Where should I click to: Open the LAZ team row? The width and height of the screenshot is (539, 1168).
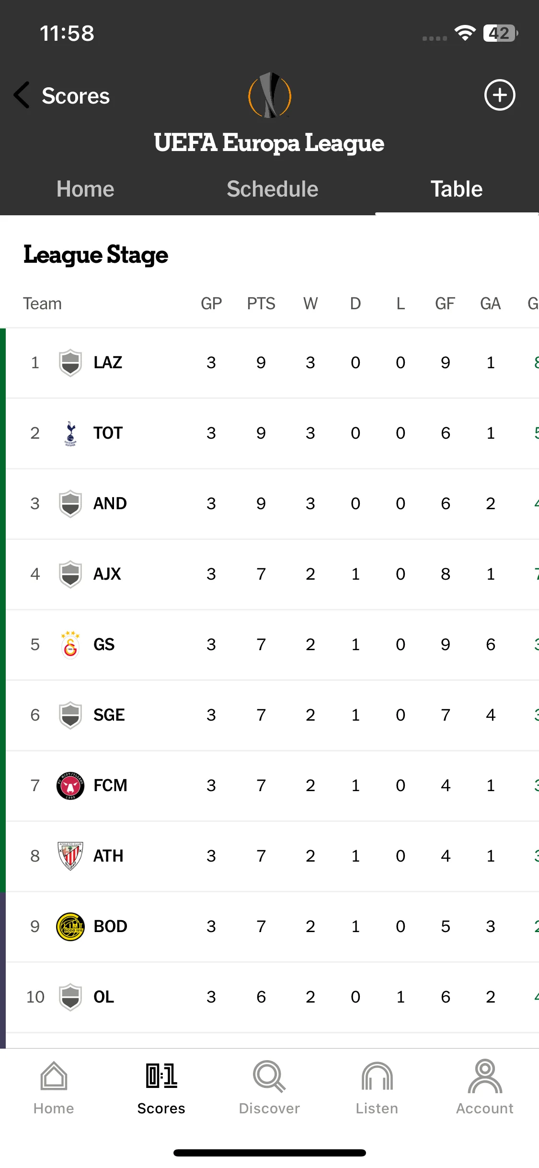pos(272,363)
